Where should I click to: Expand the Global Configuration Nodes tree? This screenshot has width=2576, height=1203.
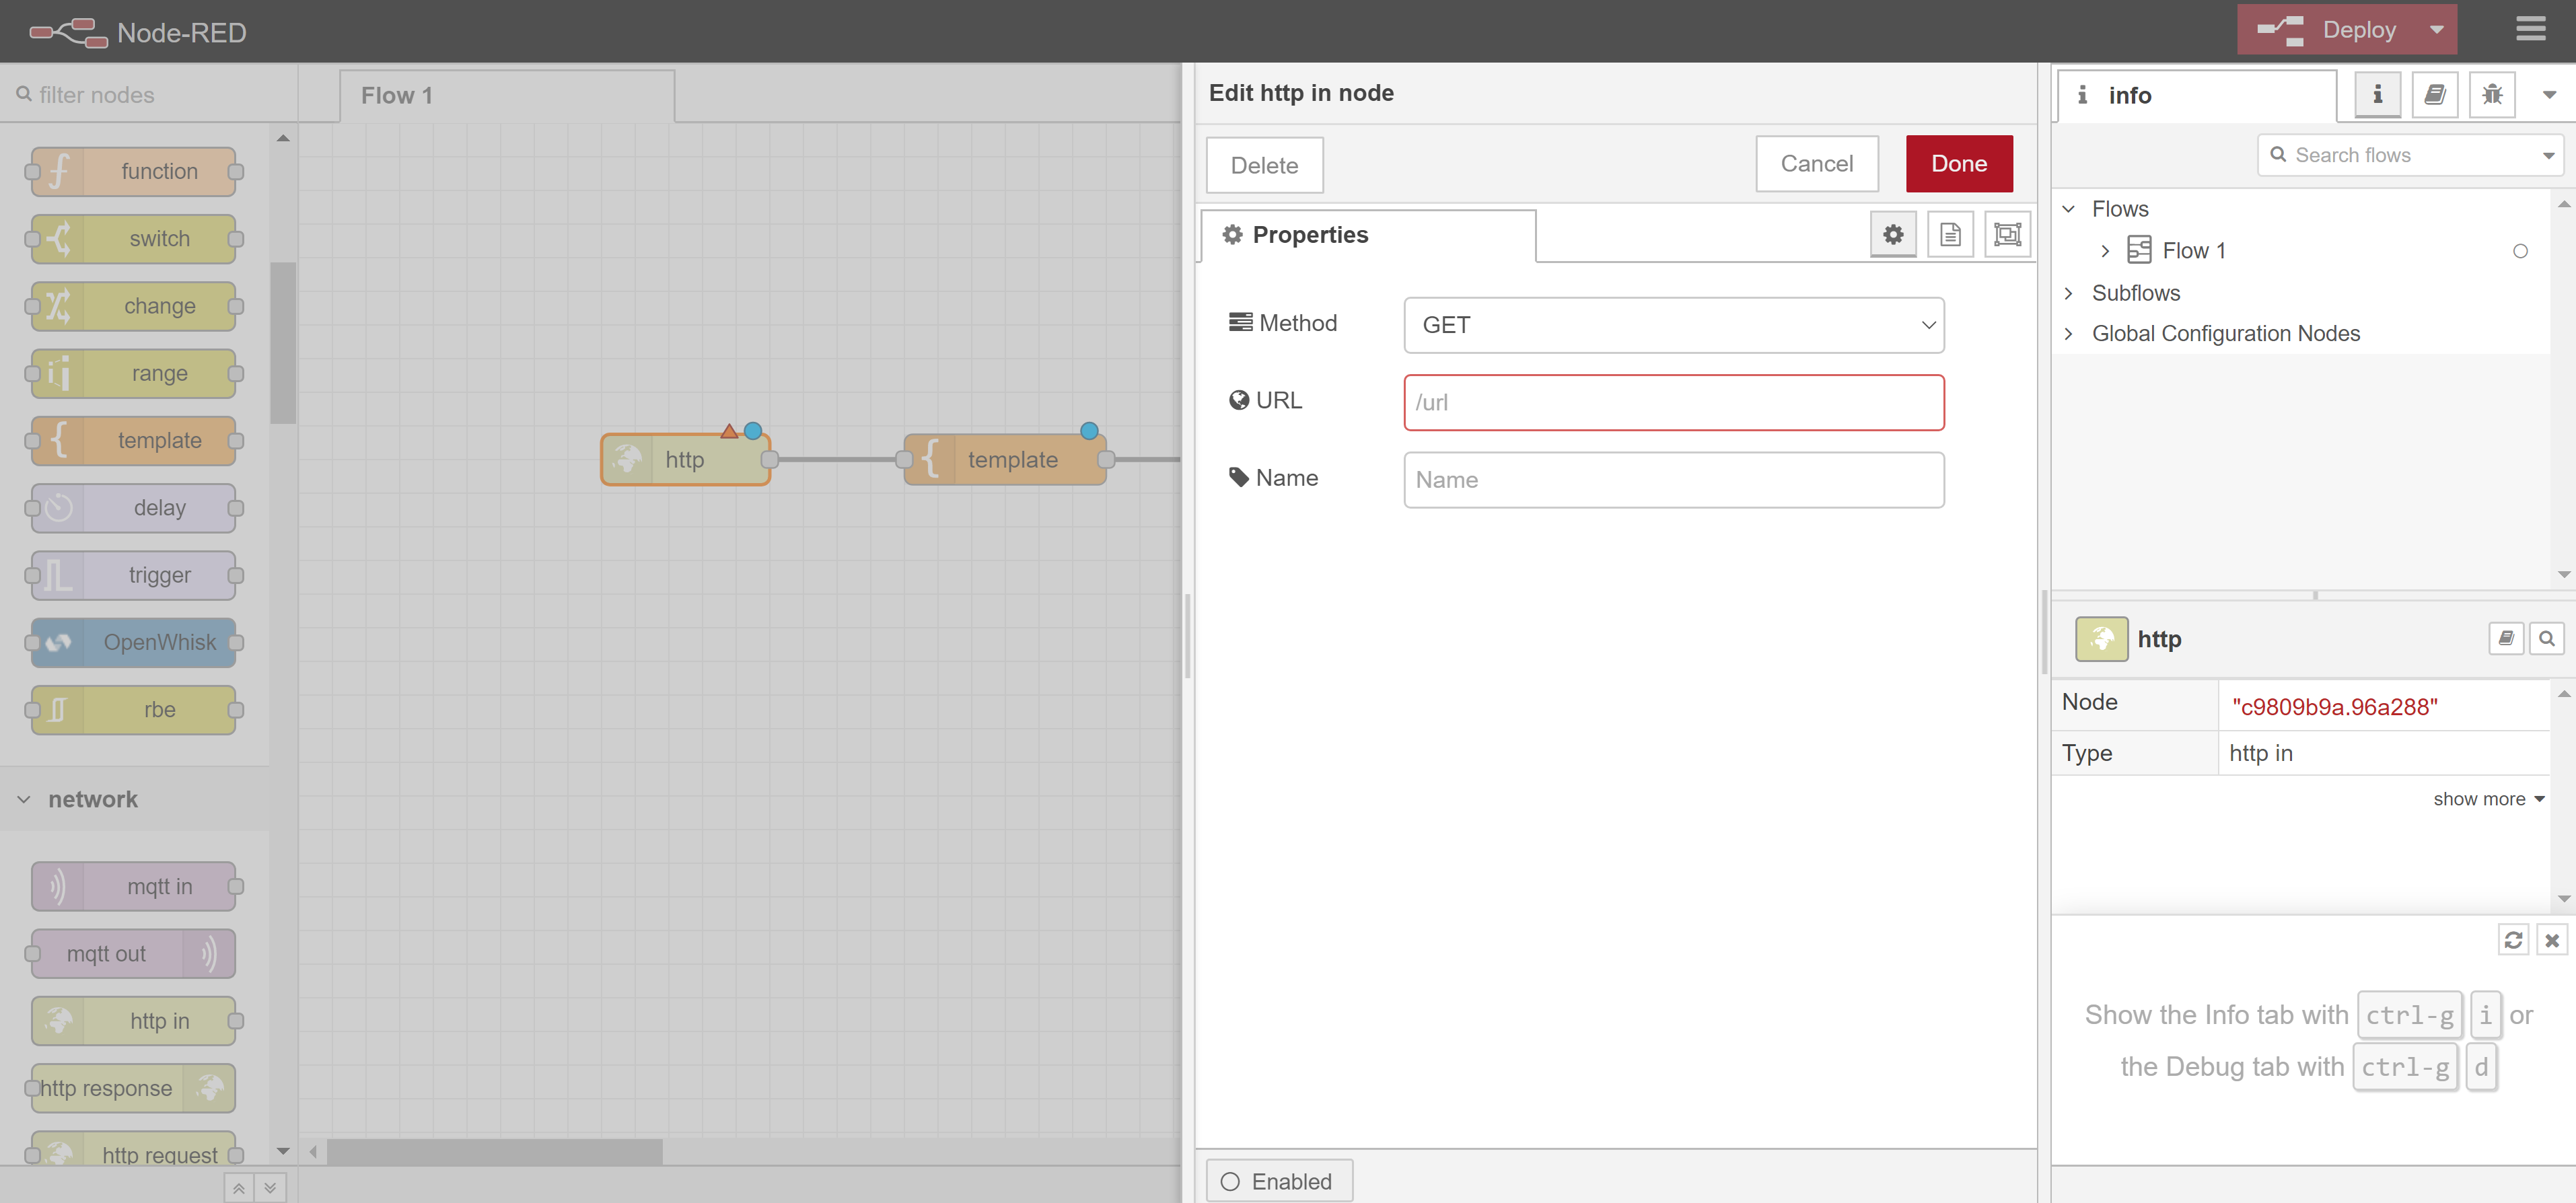2069,334
